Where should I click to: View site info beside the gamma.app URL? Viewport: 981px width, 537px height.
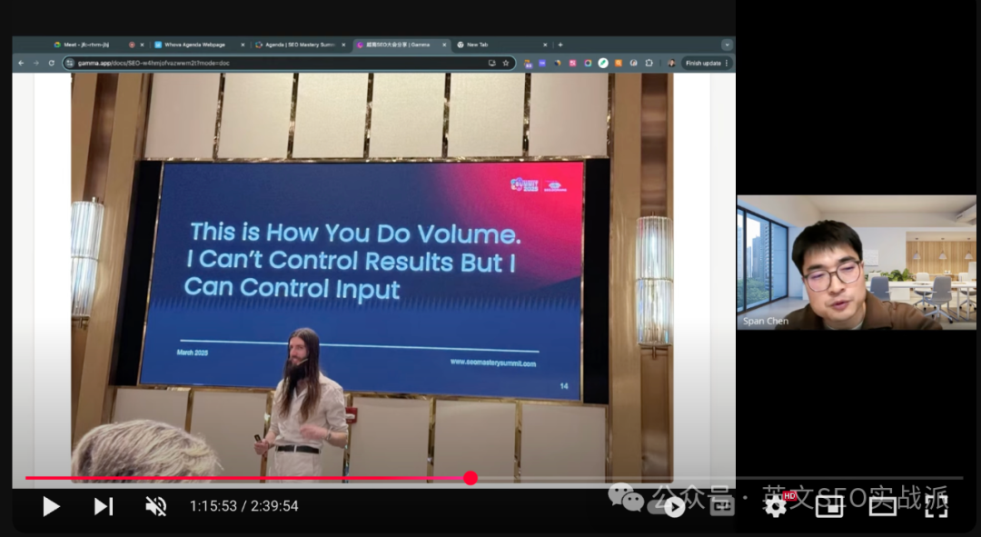(70, 64)
